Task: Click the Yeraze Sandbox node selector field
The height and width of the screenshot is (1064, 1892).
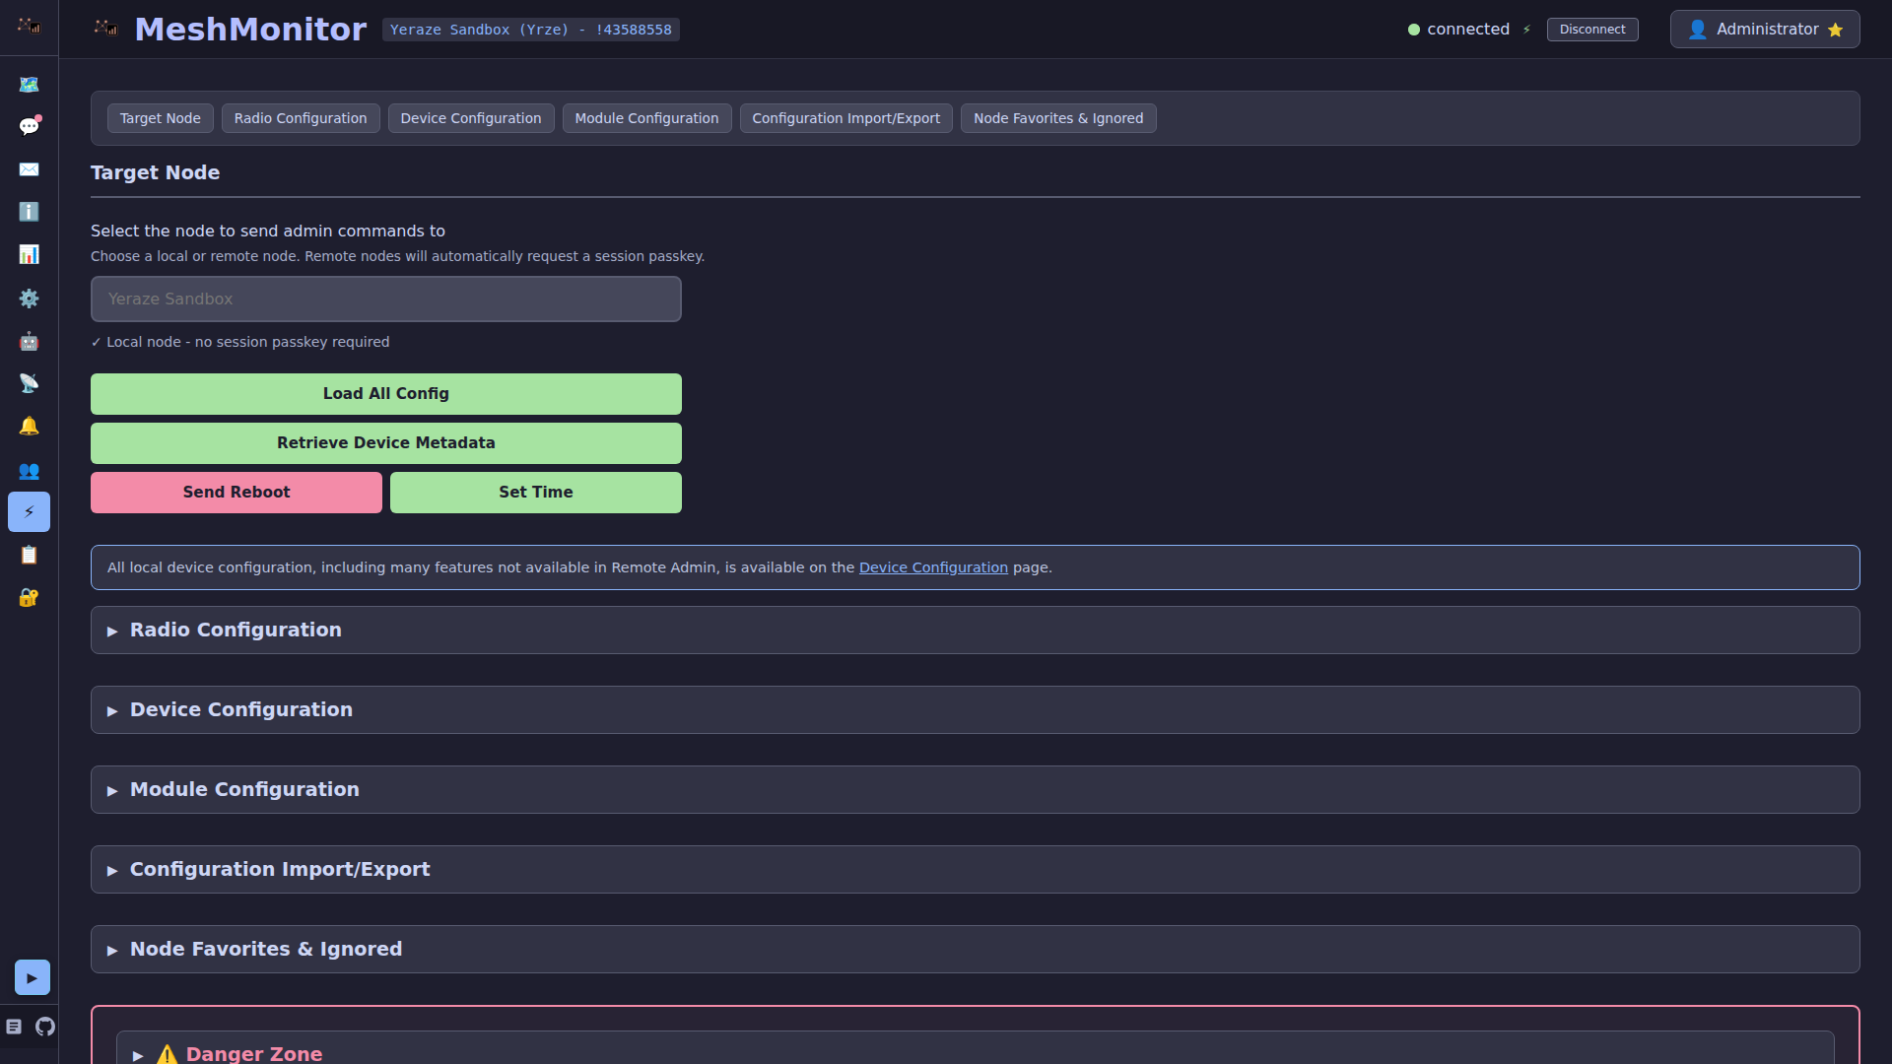Action: (385, 299)
